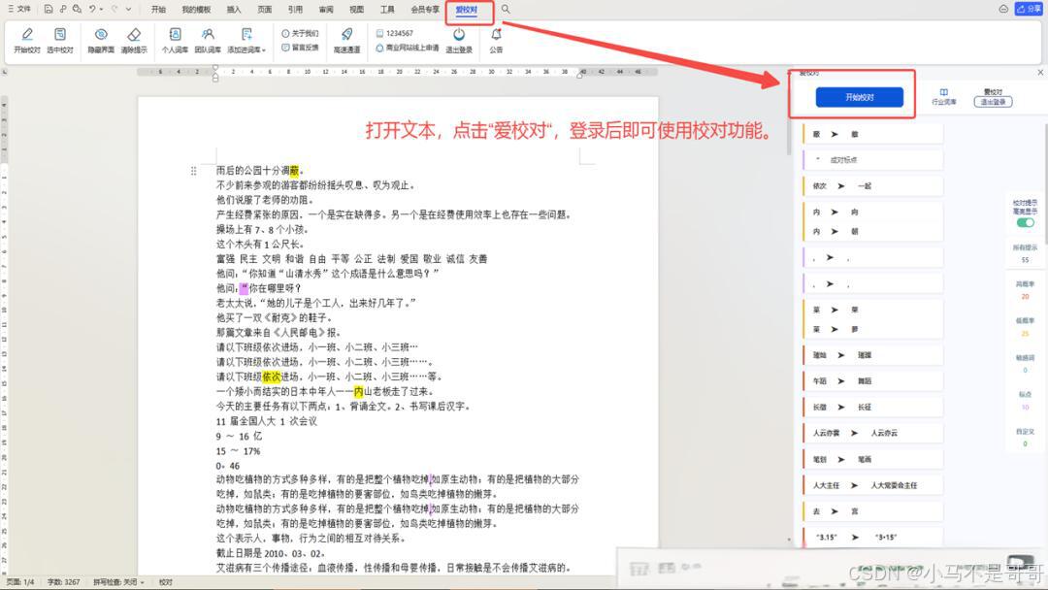Click the highlighted word 依次 in document
Screen dimensions: 1048x590
pos(272,377)
